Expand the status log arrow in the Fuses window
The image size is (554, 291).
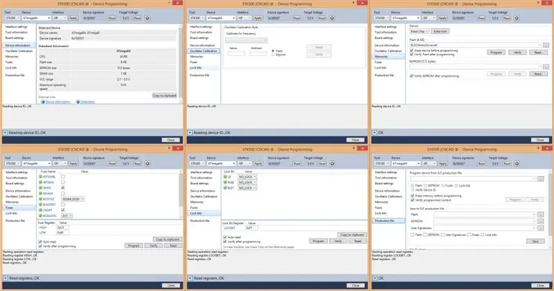[x=6, y=279]
